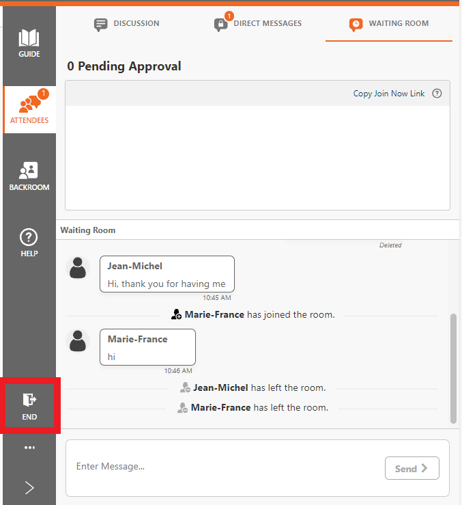
Task: Click the help icon beside Copy Join Now Link
Action: (x=437, y=94)
